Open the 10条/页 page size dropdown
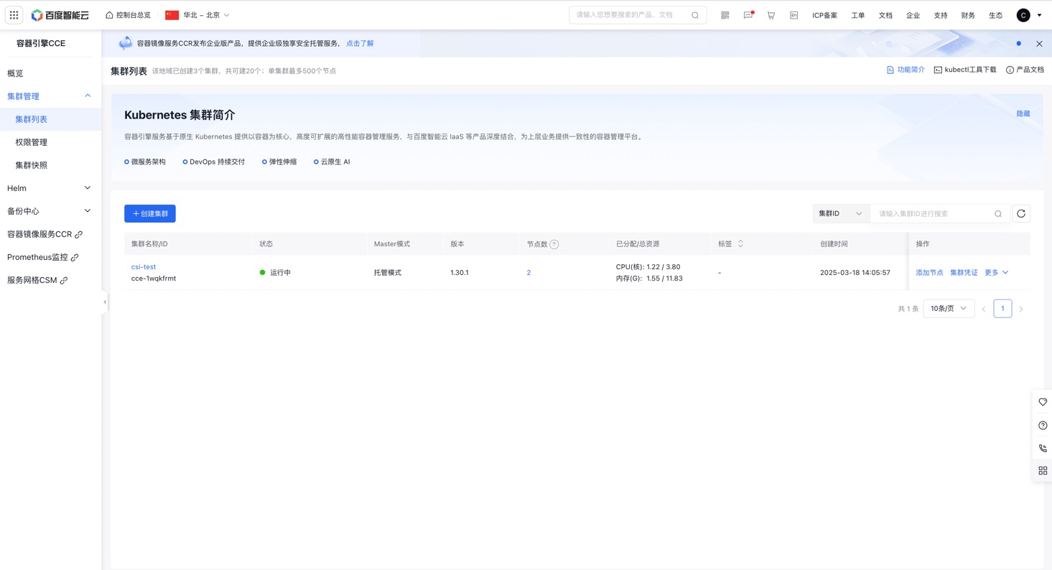Screen dimensions: 1052x570 949,309
